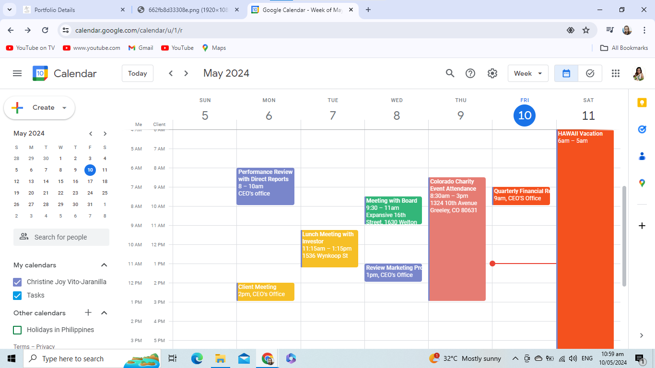
Task: Open Client Meeting event on Monday
Action: [266, 292]
